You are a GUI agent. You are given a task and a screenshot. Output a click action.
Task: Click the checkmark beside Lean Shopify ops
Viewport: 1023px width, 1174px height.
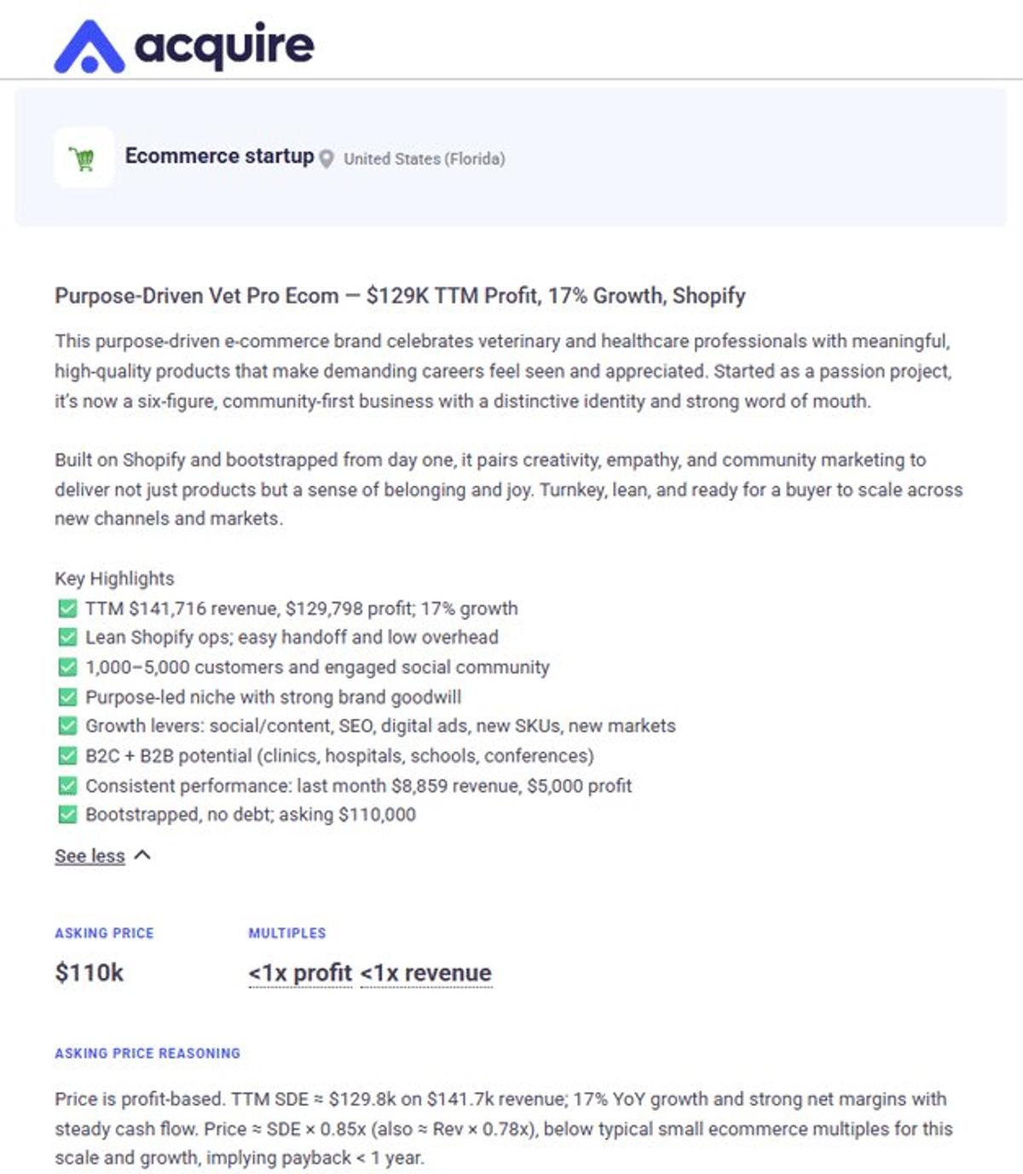click(67, 638)
